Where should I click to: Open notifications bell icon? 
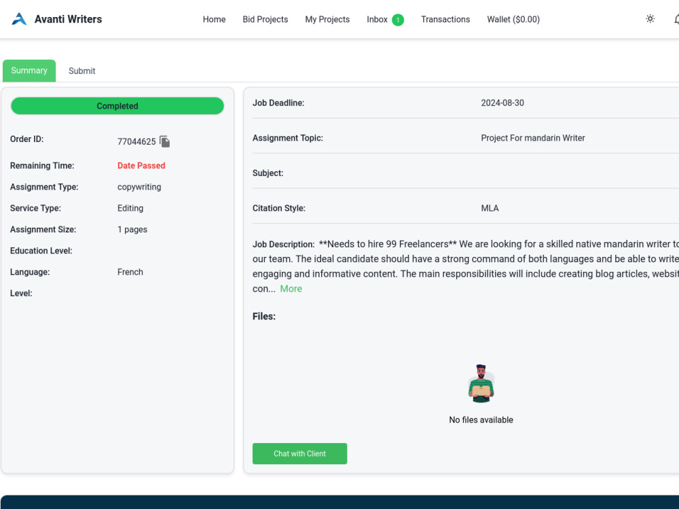click(676, 19)
